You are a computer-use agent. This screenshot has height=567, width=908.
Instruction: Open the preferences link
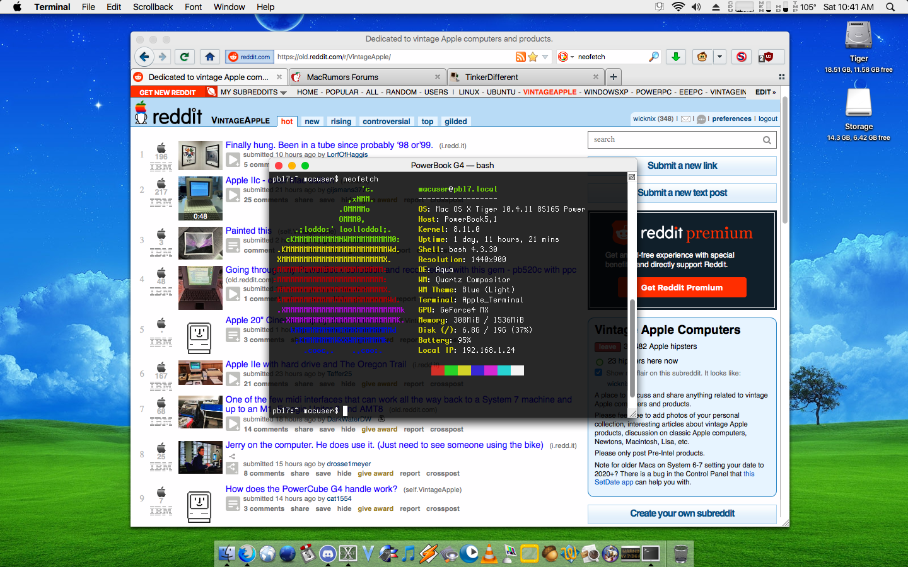(731, 118)
